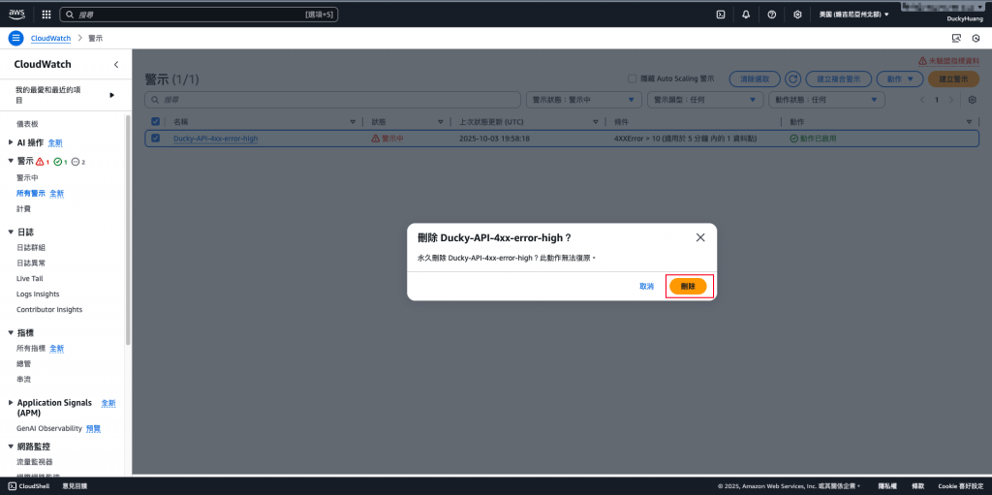Open 日誌異常 in the sidebar
This screenshot has height=495, width=992.
[31, 263]
